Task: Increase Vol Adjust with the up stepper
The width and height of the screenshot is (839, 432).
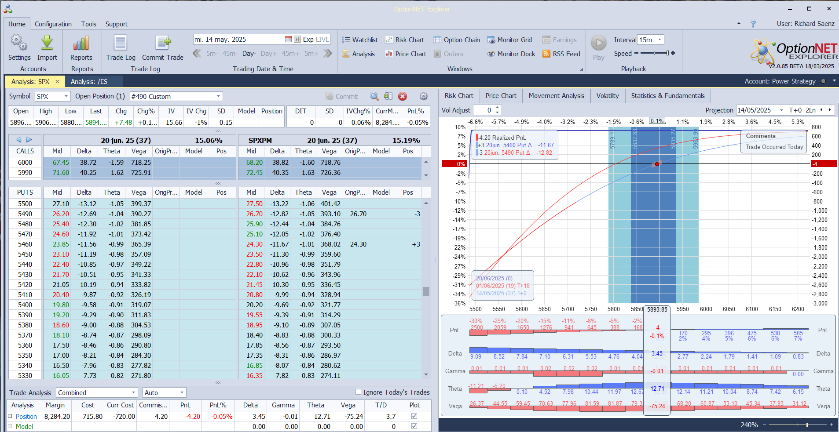Action: pyautogui.click(x=498, y=108)
